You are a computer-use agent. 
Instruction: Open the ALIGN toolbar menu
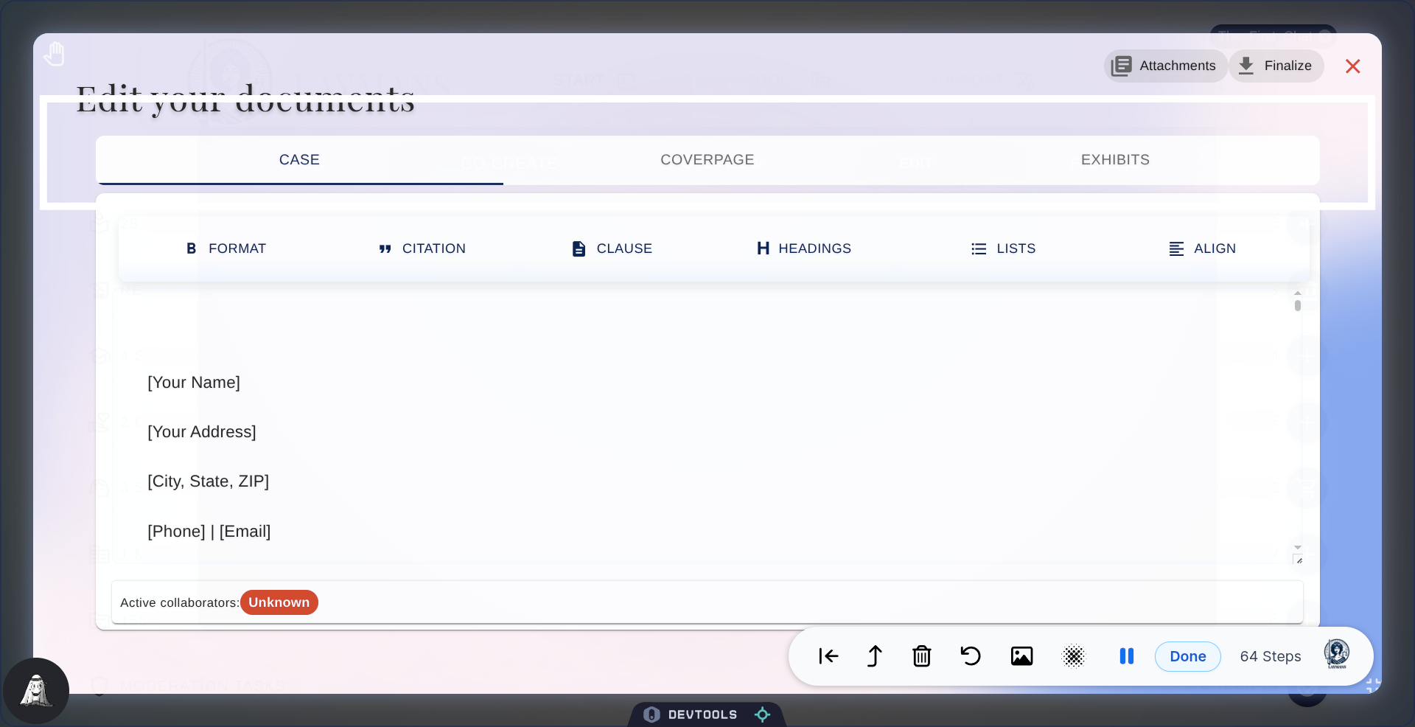click(1202, 248)
